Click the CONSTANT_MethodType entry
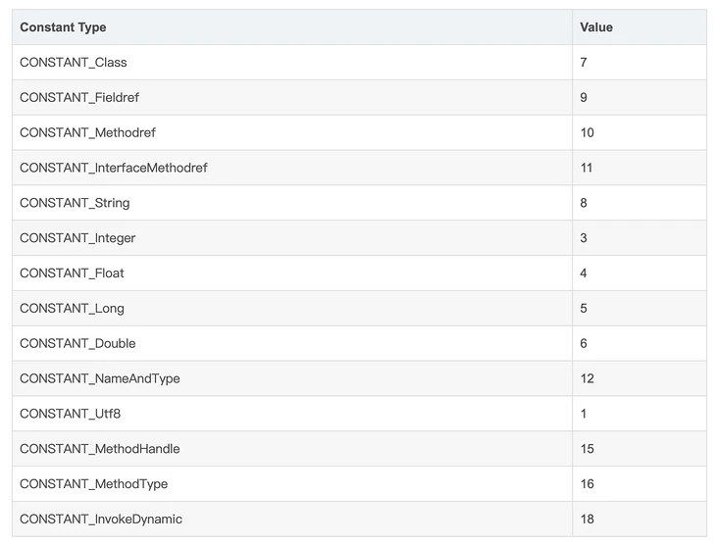 coord(94,484)
